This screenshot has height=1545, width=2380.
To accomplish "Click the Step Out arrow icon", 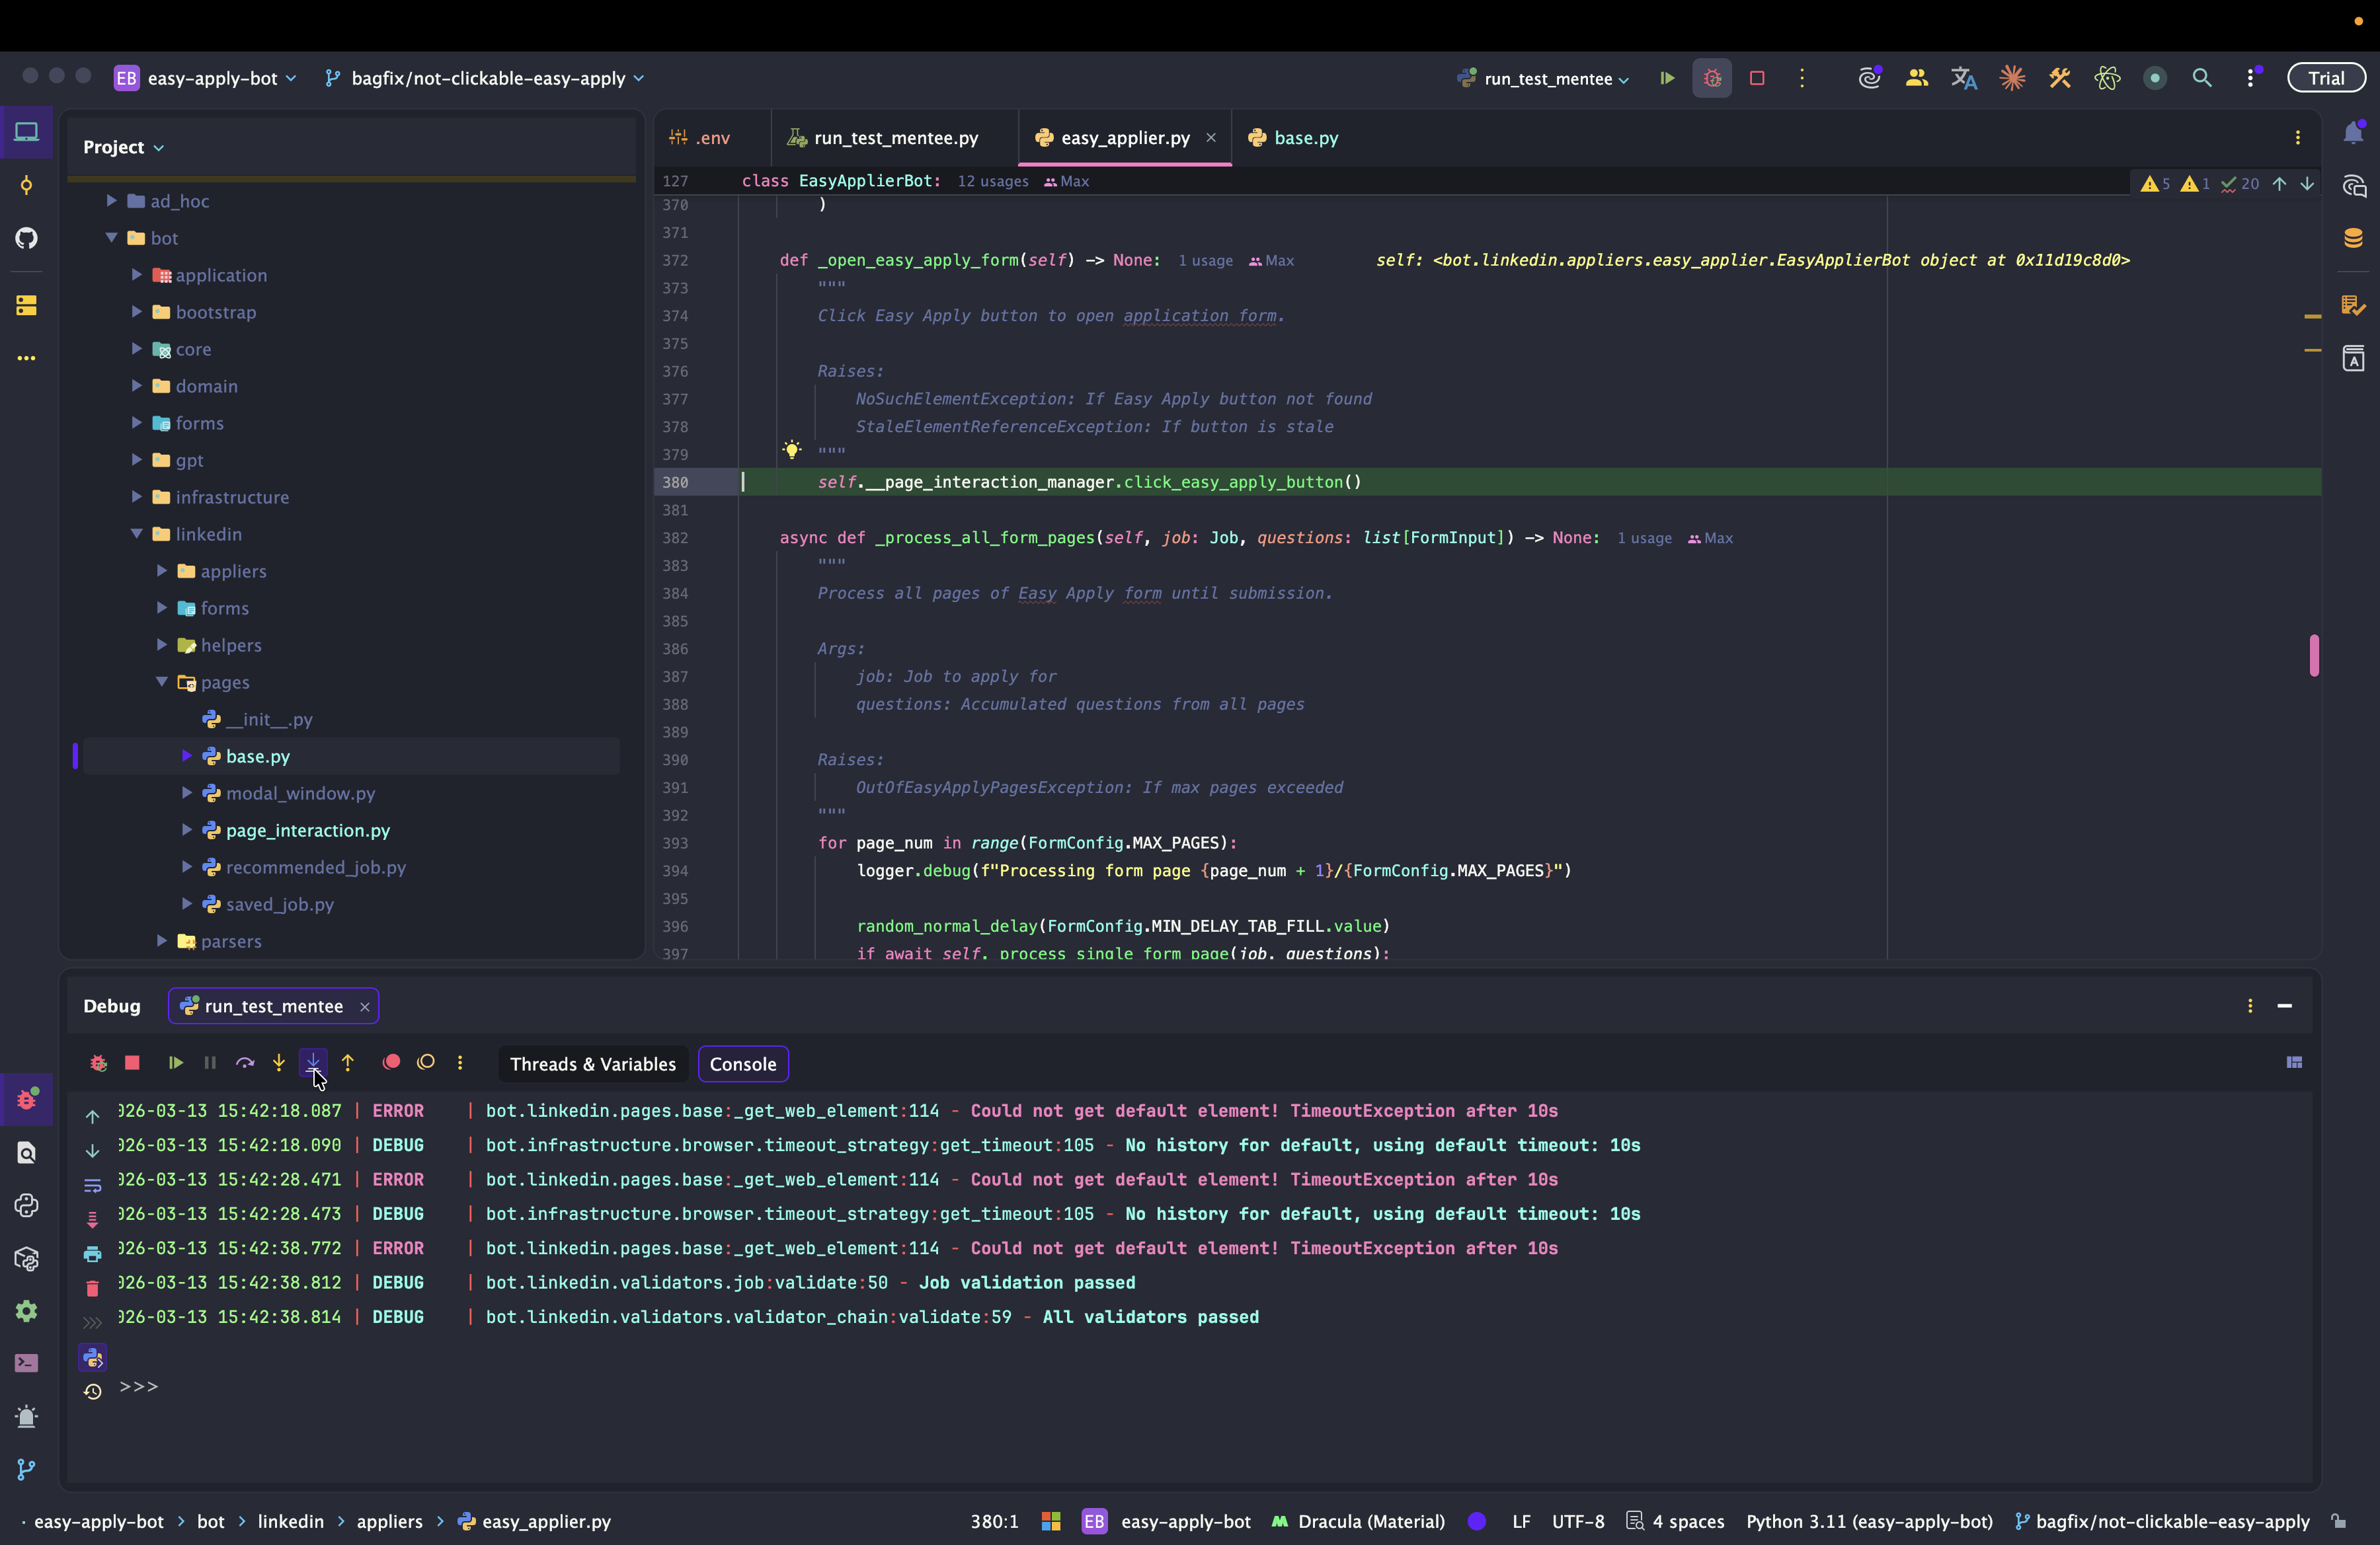I will (x=348, y=1063).
